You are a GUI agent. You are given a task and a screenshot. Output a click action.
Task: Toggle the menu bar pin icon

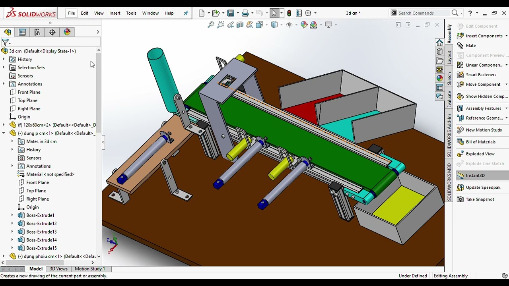coord(186,13)
